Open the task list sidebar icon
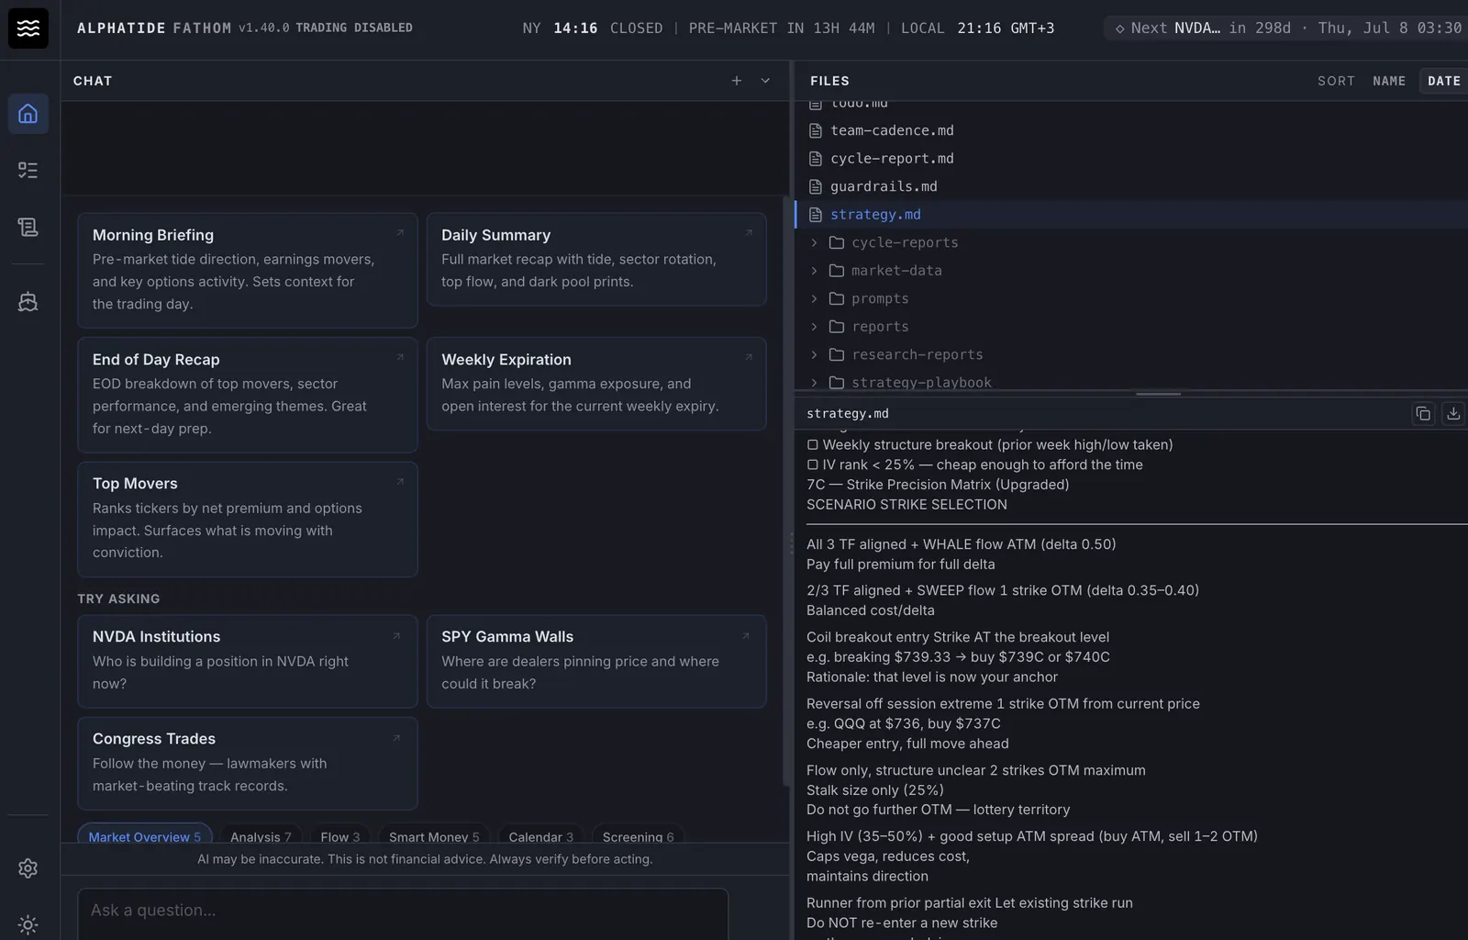Screen dimensions: 1468x940 pyautogui.click(x=28, y=170)
